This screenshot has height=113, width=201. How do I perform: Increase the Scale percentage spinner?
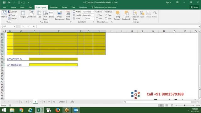[93, 18]
